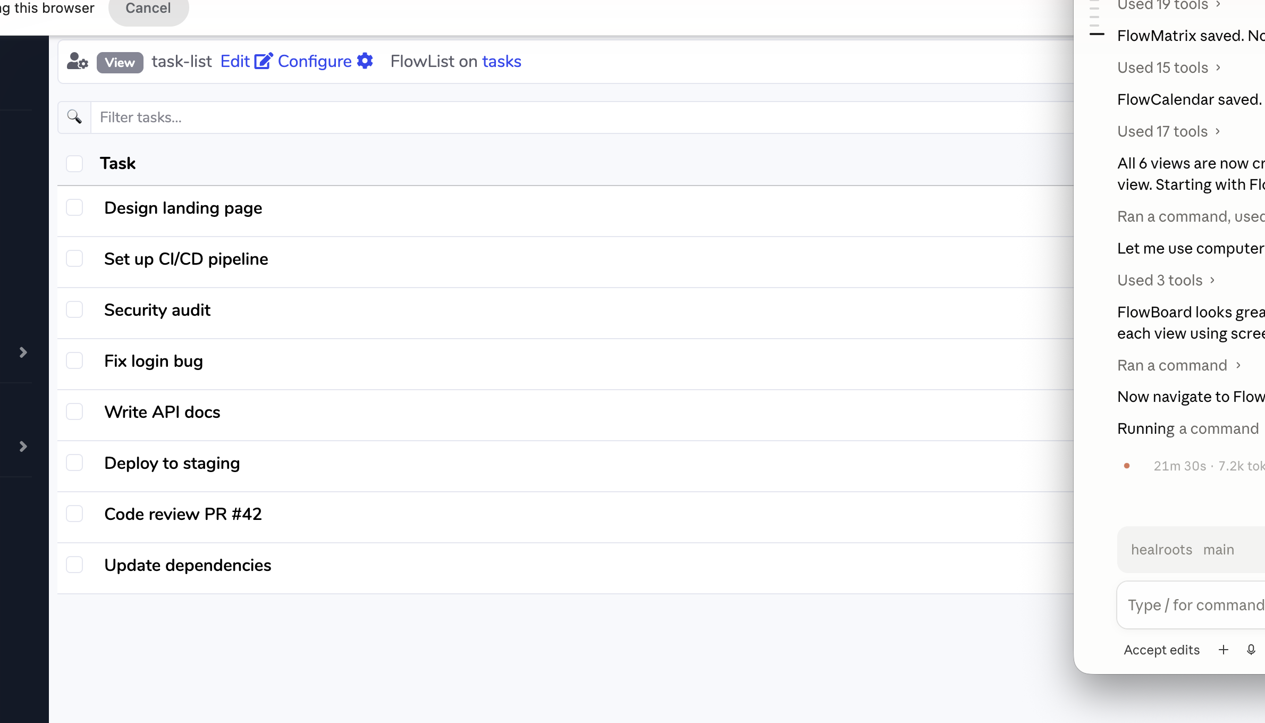Click the 'Update dependencies' row text
The image size is (1265, 723).
[x=188, y=565]
